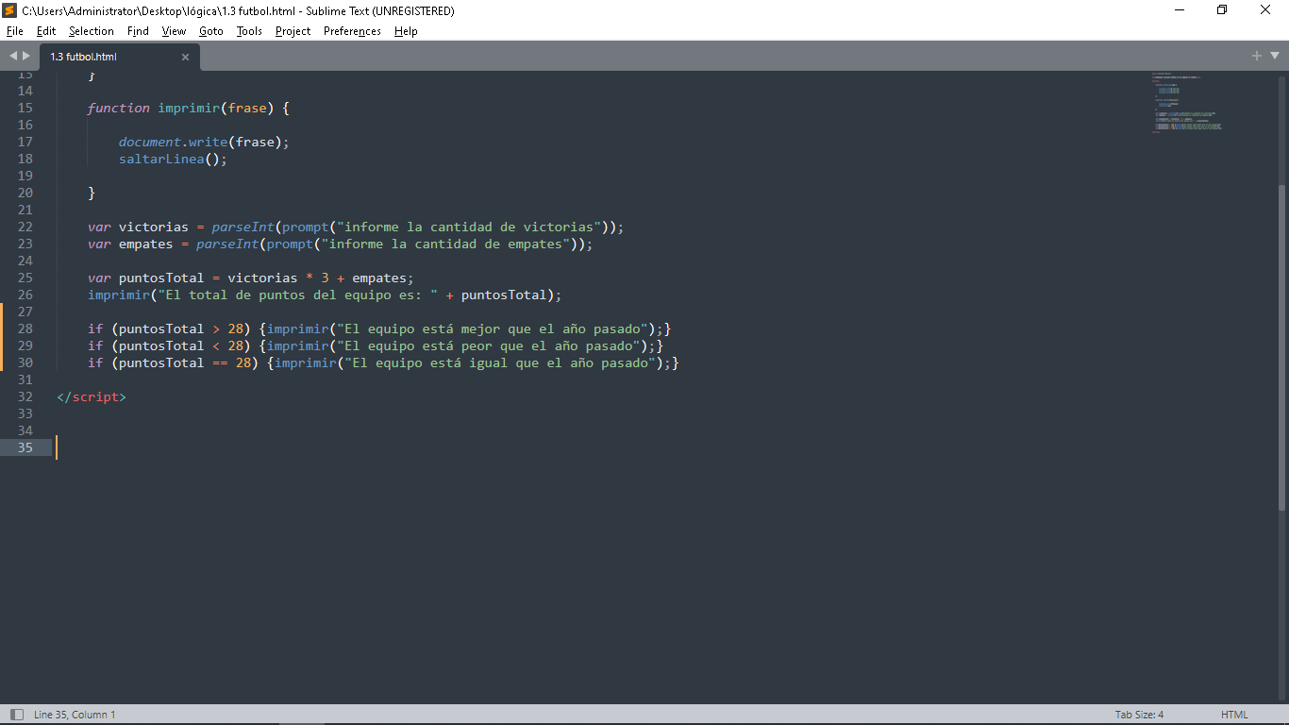Open the Tab Size: 4 selector

point(1139,715)
